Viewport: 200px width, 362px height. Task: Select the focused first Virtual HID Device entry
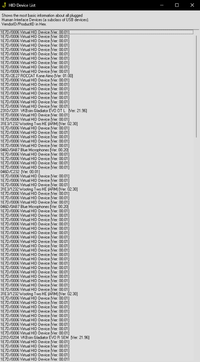[96, 32]
